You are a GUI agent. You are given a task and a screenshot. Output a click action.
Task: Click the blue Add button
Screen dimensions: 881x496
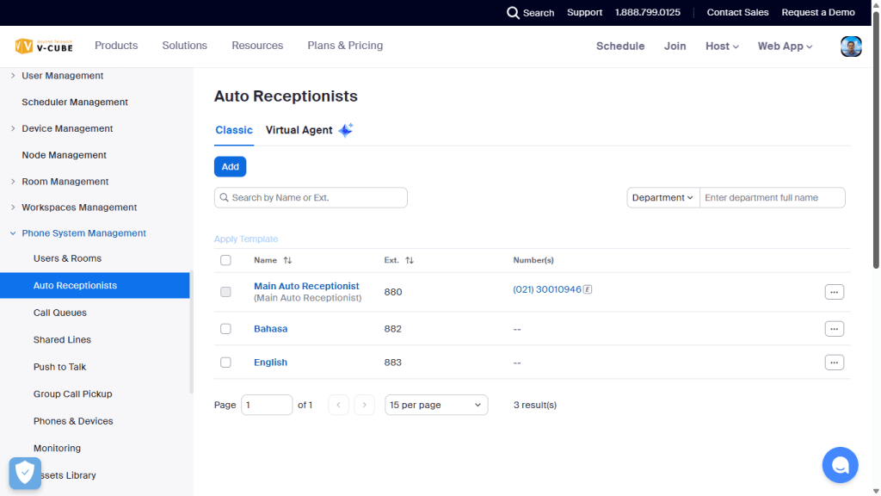tap(230, 167)
